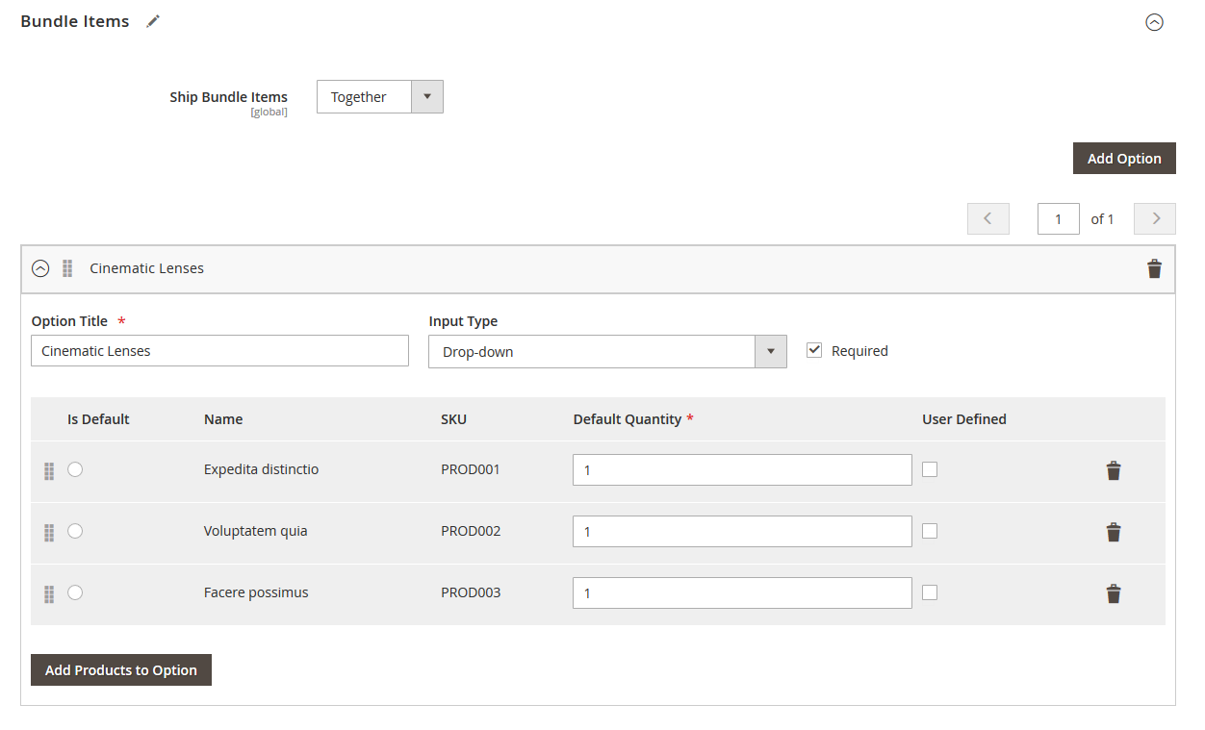Delete the Cinematic Lenses option
This screenshot has width=1205, height=730.
[1154, 269]
